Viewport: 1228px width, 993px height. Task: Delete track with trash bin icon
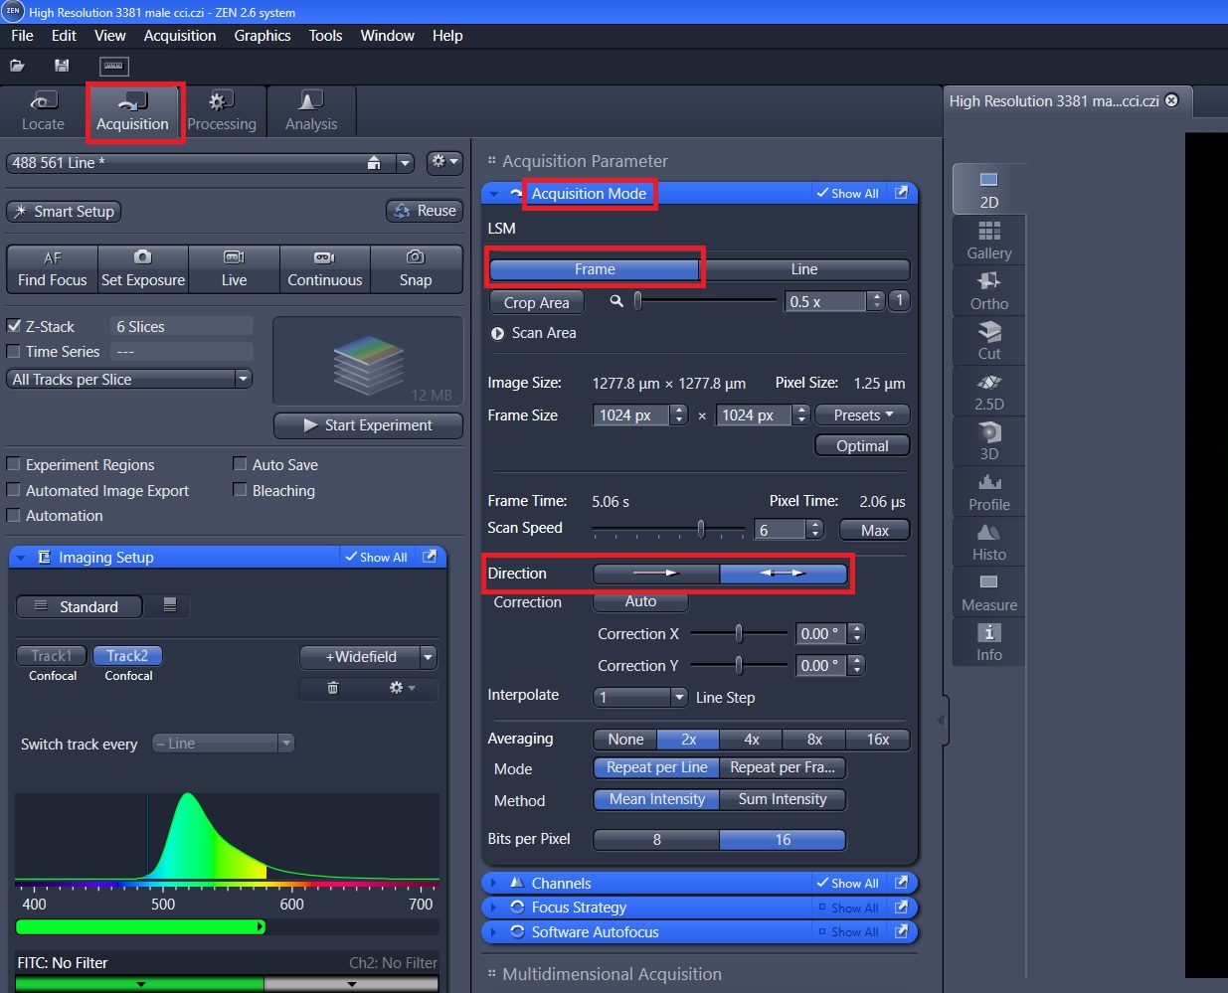333,688
